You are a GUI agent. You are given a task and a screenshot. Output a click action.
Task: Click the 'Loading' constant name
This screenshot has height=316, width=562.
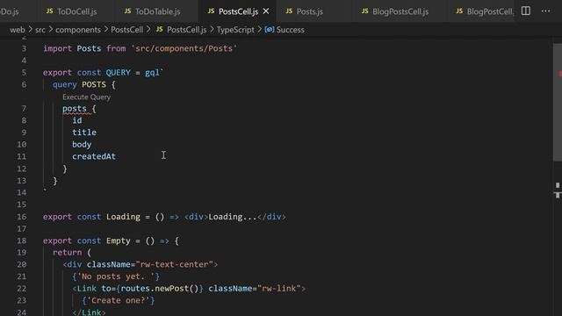pos(123,217)
